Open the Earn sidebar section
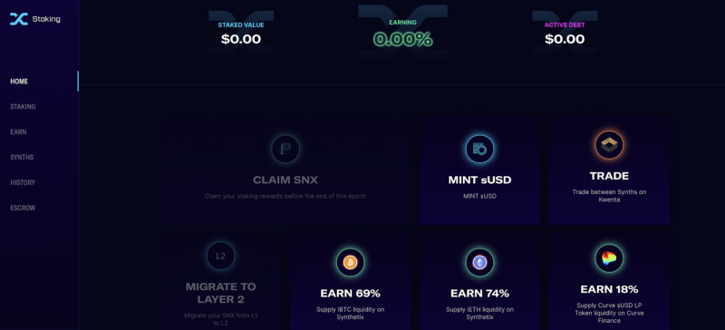This screenshot has height=330, width=725. coord(18,131)
